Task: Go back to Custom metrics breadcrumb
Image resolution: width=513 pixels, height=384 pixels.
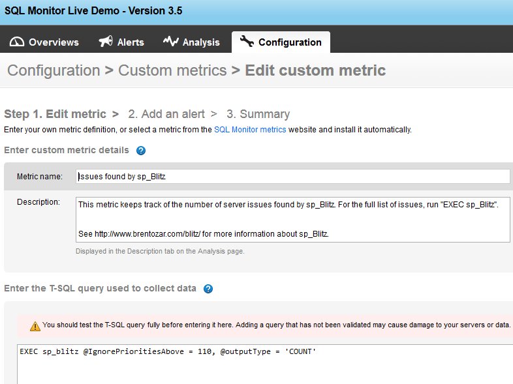Action: [x=172, y=70]
